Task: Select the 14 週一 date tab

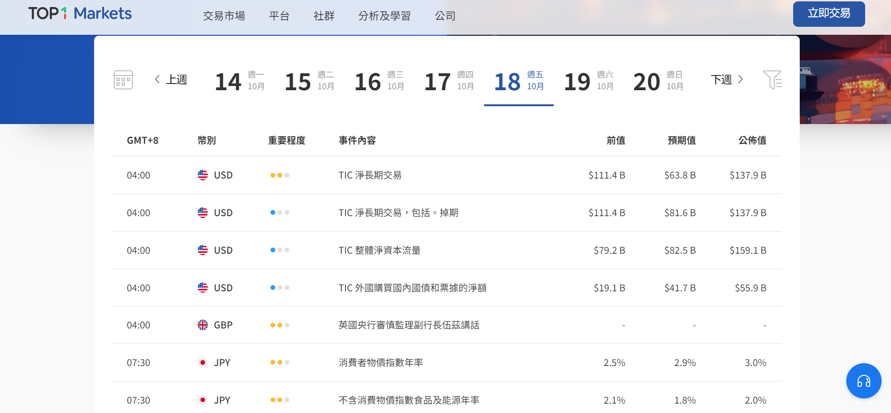Action: pos(239,81)
